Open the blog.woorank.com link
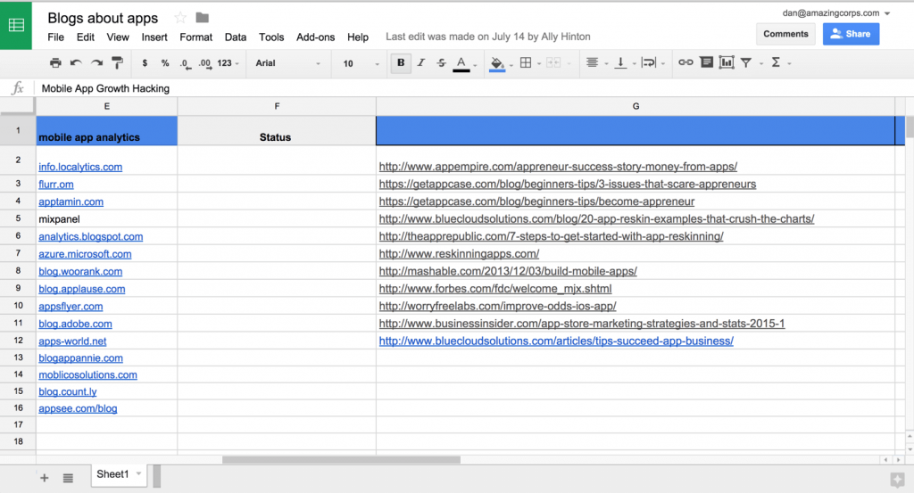 tap(80, 272)
